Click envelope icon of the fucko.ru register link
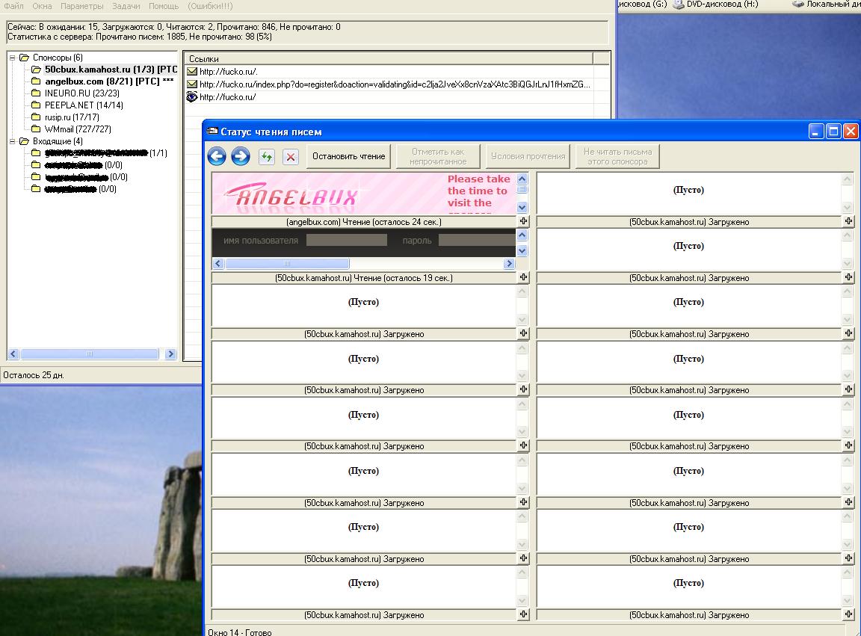 click(x=192, y=84)
